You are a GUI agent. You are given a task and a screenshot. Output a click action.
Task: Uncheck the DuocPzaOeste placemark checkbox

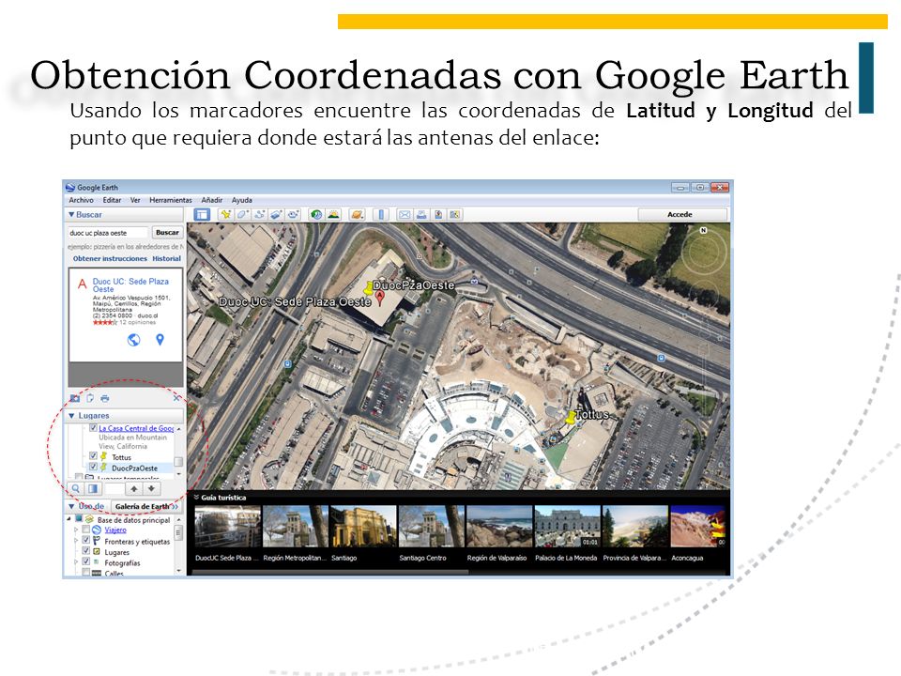click(x=93, y=467)
